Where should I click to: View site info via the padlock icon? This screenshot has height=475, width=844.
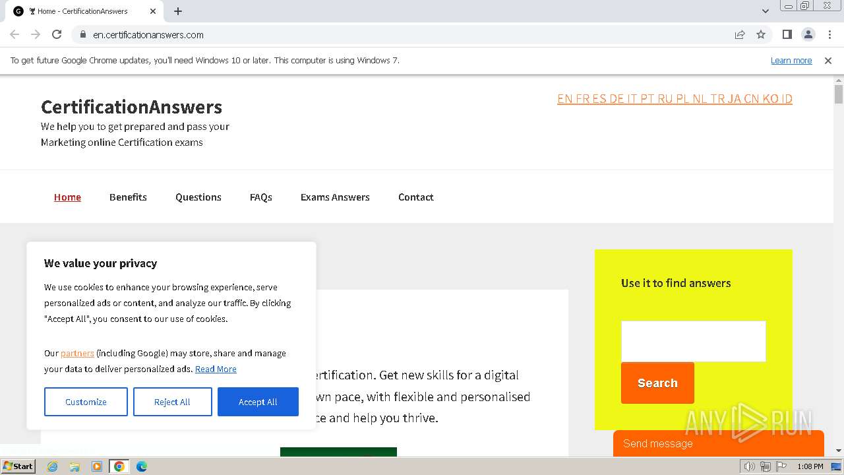coord(82,34)
